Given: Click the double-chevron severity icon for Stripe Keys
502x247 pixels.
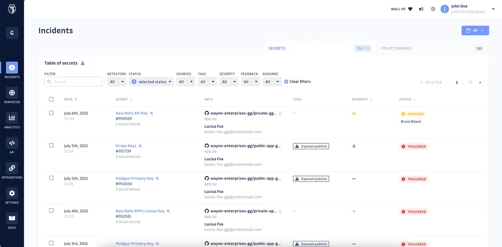Looking at the screenshot, I should [354, 146].
